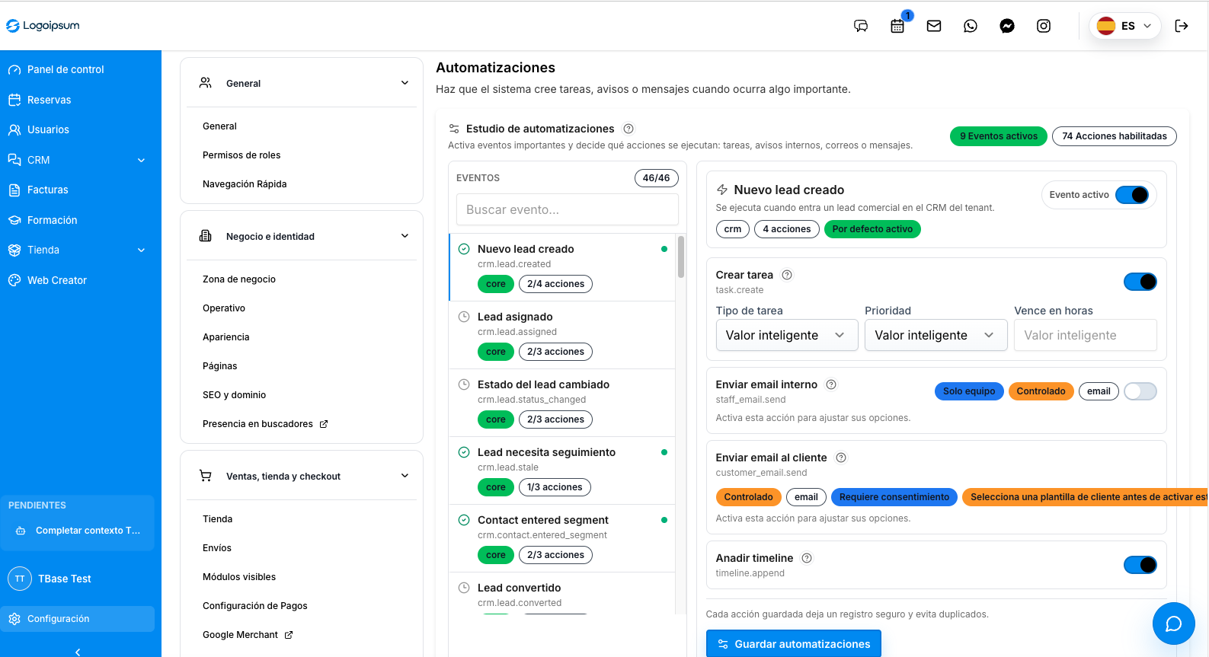
Task: Click the Vence en horas input field
Action: pos(1086,335)
